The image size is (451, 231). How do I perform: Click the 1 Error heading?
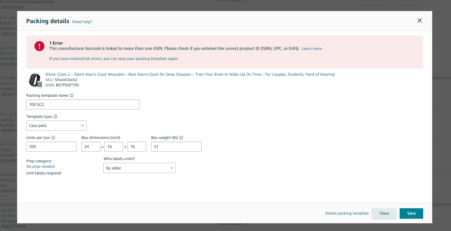coord(56,43)
